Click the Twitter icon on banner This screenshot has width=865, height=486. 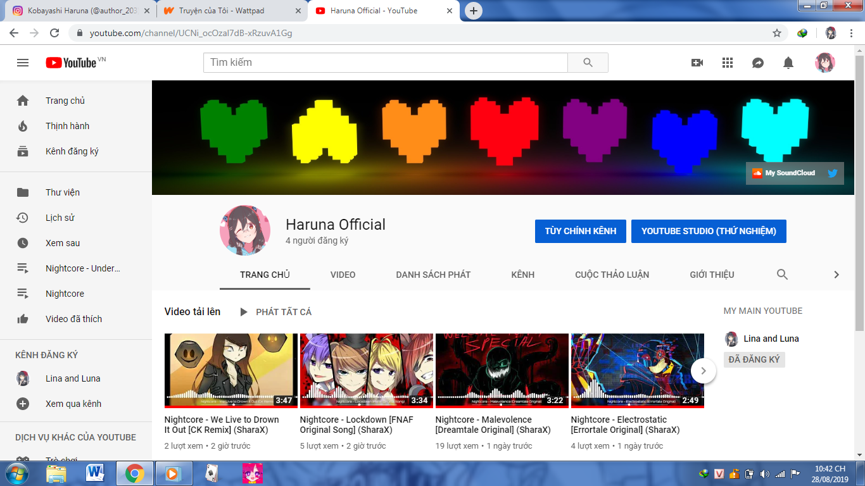(x=832, y=173)
